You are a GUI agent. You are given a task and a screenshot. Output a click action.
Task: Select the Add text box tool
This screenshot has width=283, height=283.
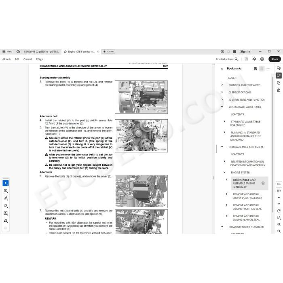(6, 213)
